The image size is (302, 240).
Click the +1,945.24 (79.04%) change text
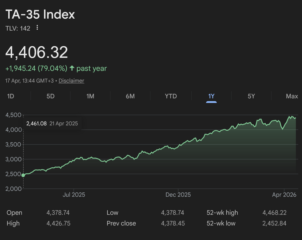[x=36, y=68]
